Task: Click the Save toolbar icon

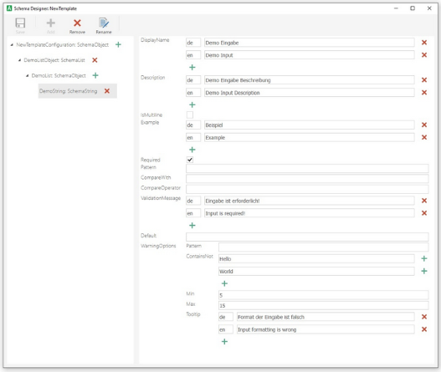Action: pos(20,26)
